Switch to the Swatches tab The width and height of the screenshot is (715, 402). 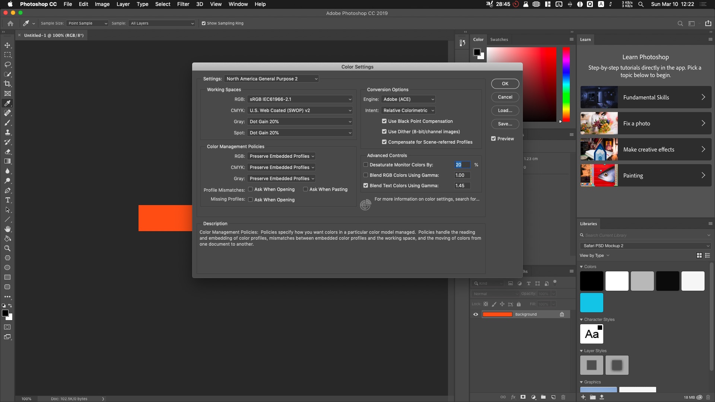pyautogui.click(x=499, y=39)
